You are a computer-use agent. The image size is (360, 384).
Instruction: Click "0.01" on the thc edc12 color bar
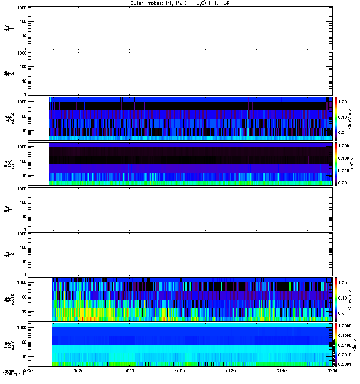(342, 313)
